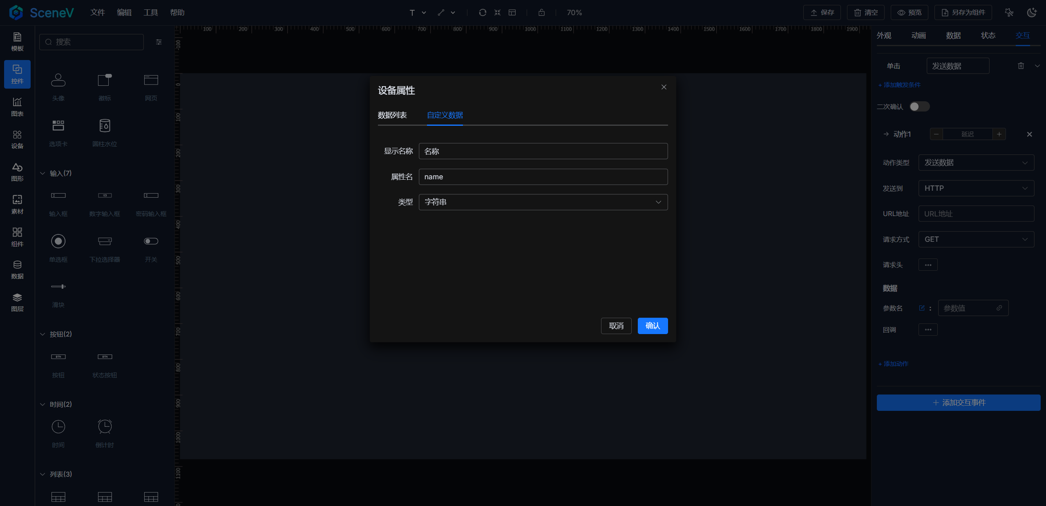Viewport: 1046px width, 506px height.
Task: Toggle the 二次确认 switch
Action: pyautogui.click(x=919, y=107)
